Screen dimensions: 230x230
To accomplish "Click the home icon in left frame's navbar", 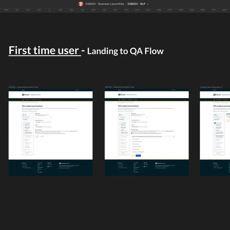I will click(x=23, y=100).
